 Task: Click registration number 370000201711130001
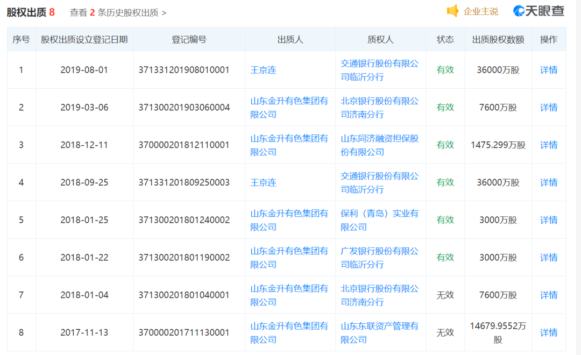tap(184, 332)
